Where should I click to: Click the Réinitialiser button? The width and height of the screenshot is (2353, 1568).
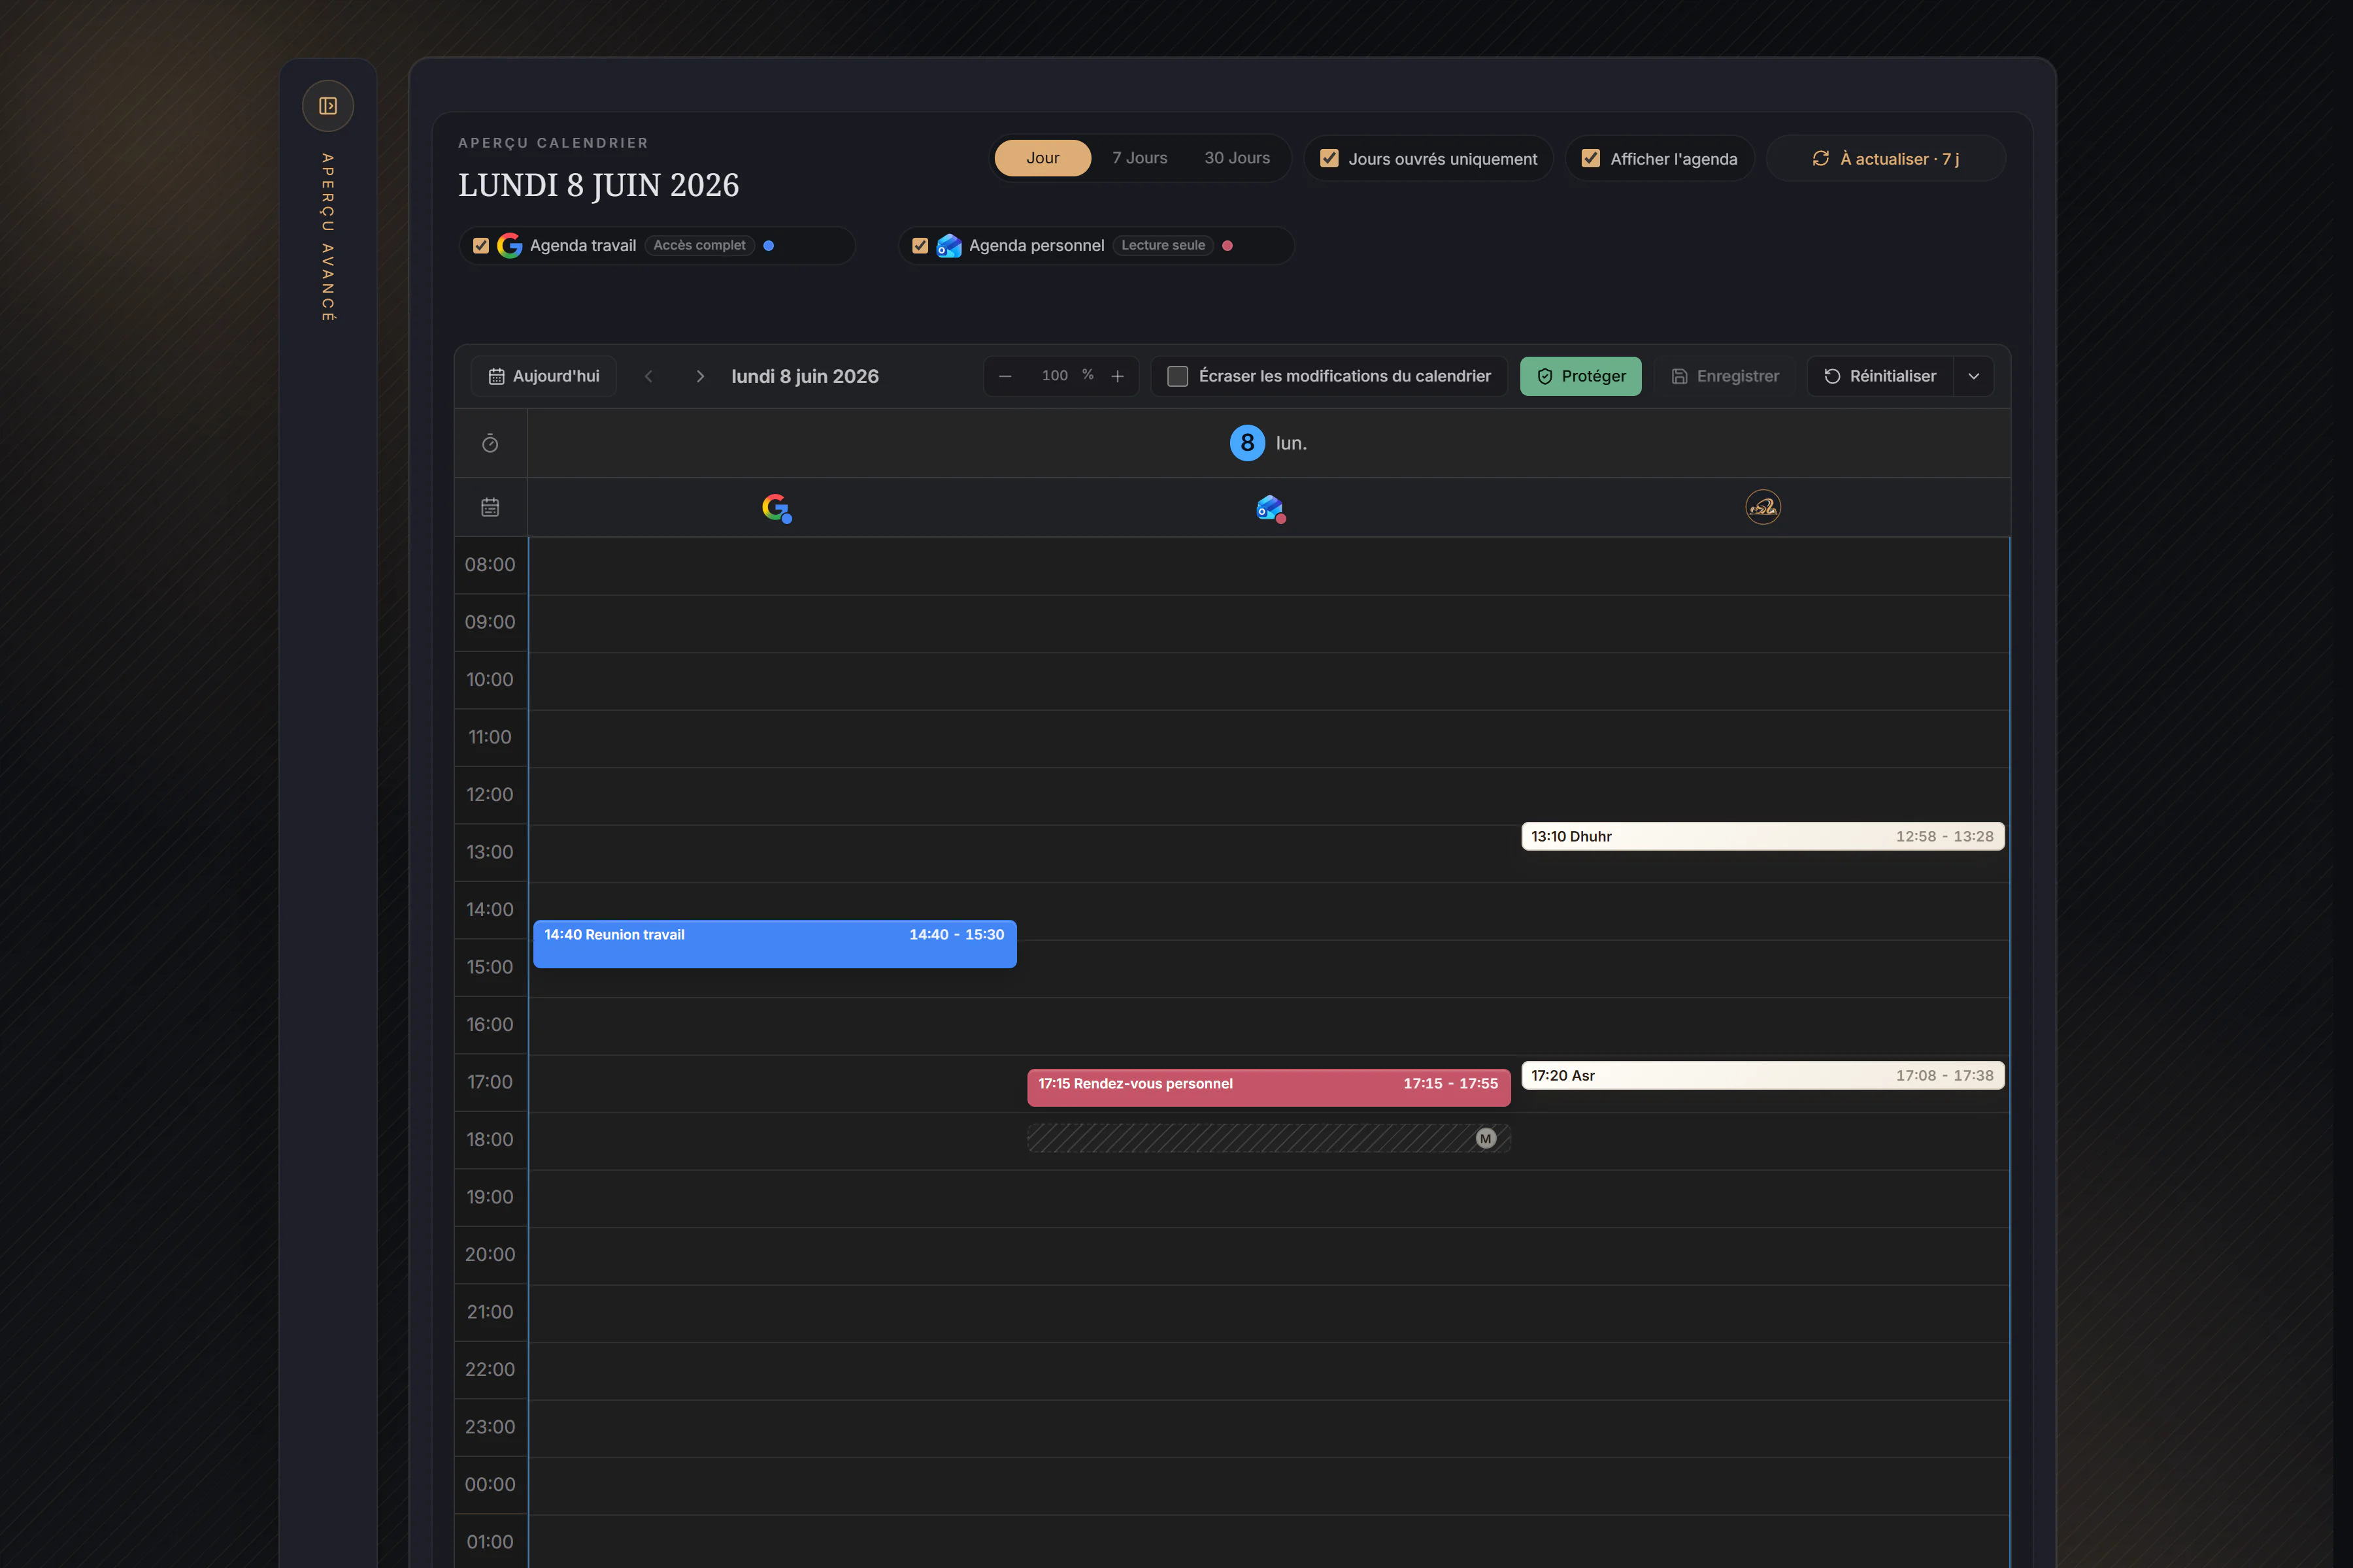point(1880,376)
